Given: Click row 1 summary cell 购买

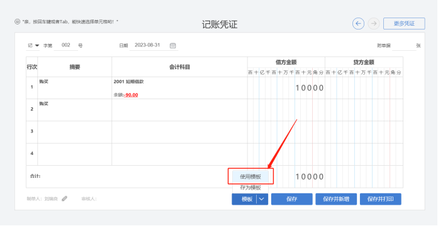Looking at the screenshot, I should [75, 88].
